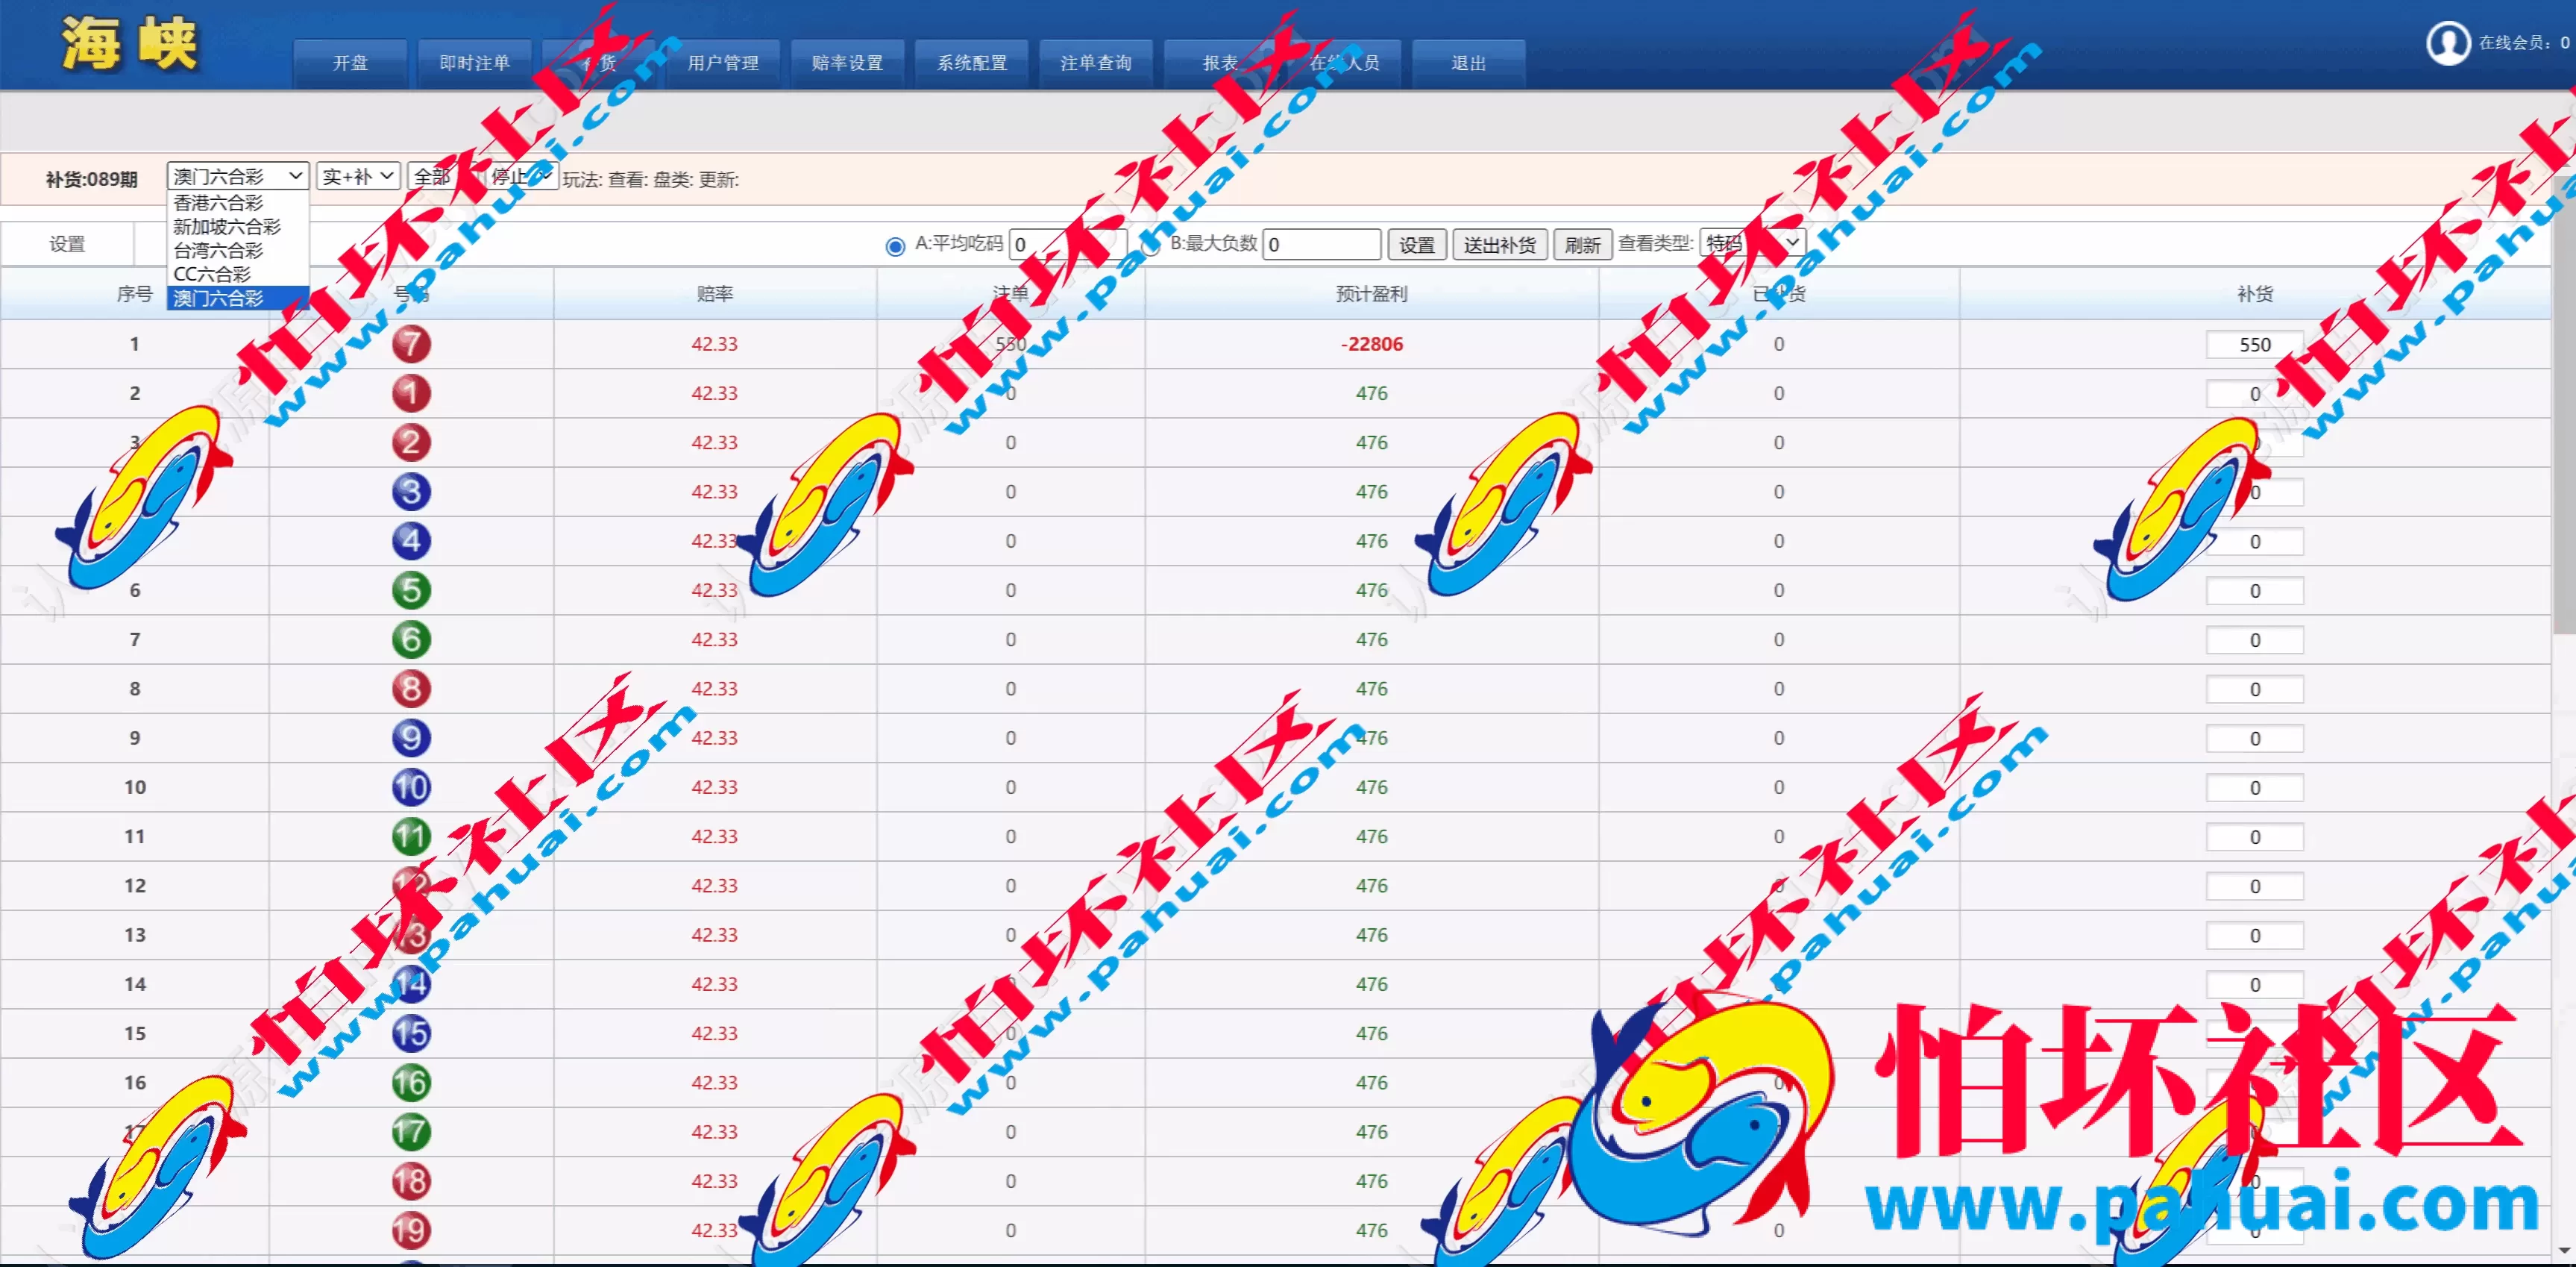2576x1267 pixels.
Task: Click the red number 7 ball
Action: pyautogui.click(x=411, y=344)
